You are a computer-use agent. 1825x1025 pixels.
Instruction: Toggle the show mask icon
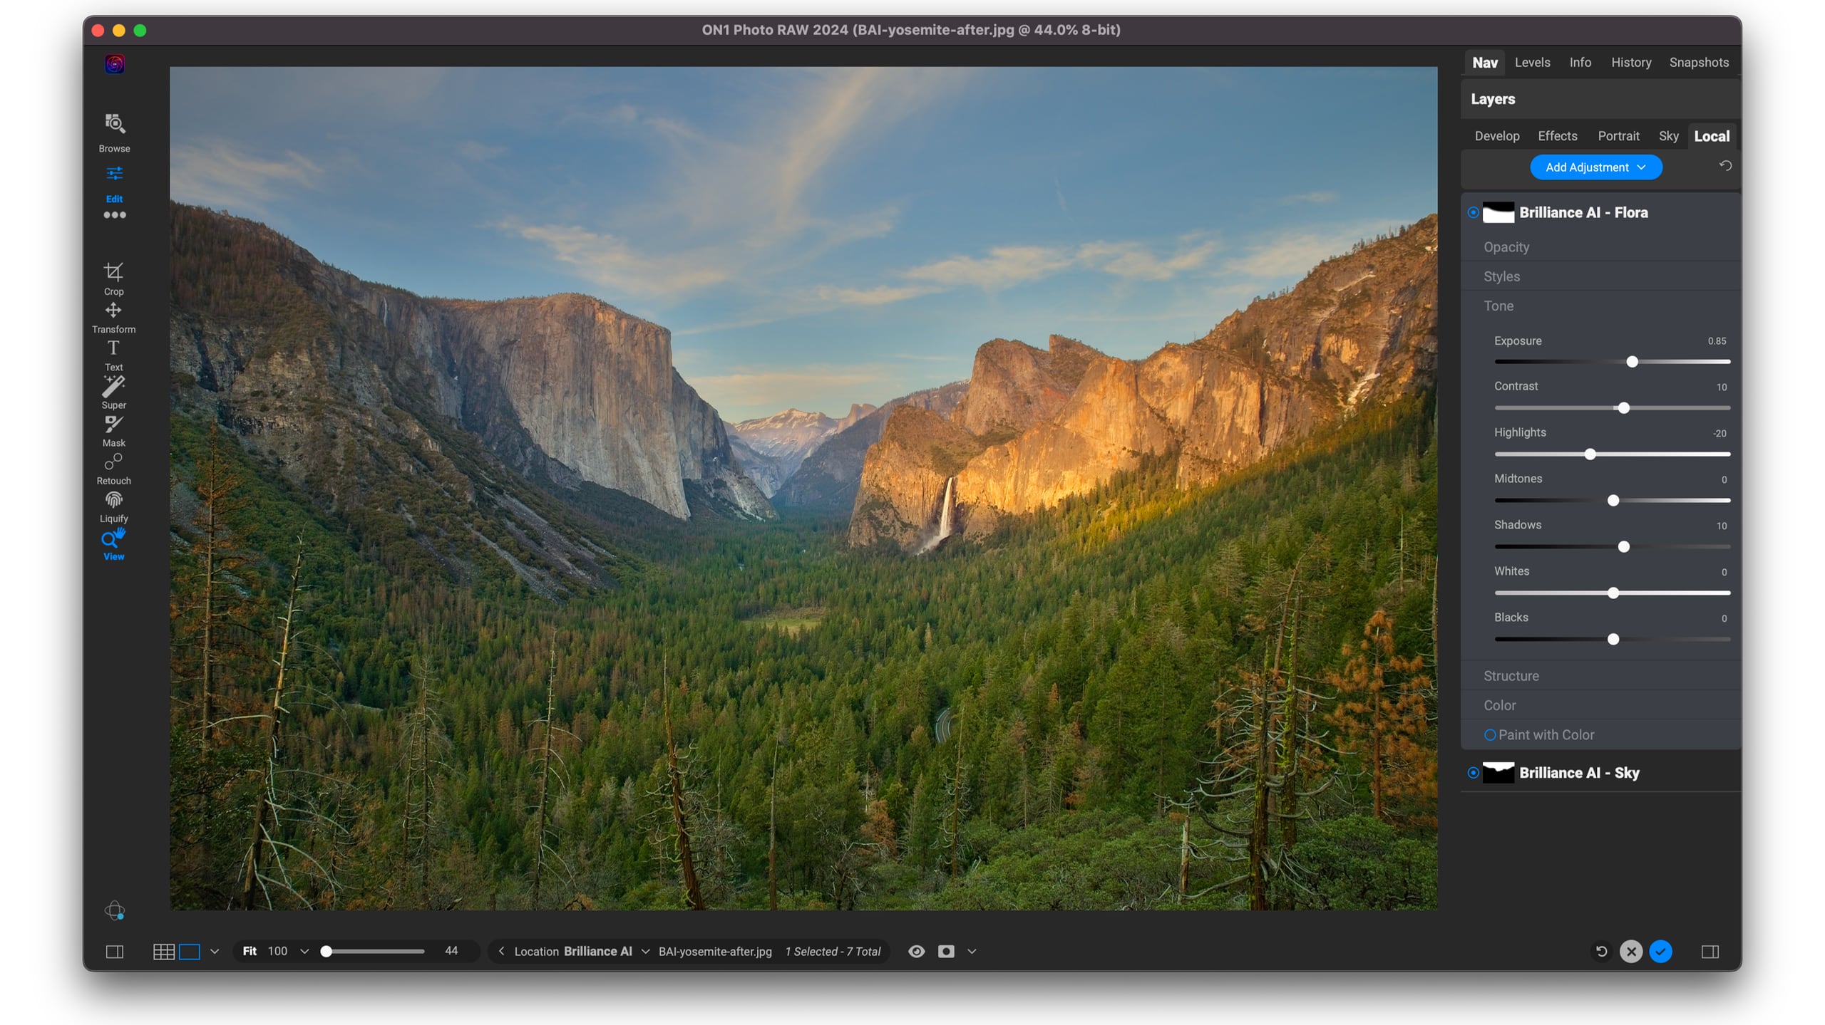[946, 952]
